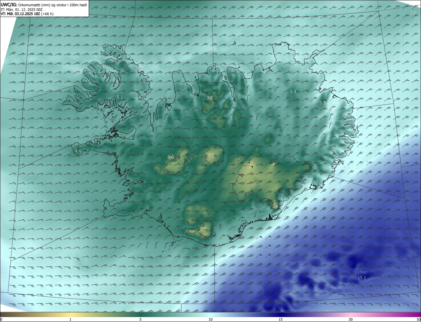Click the 'IT: Mán. 01. 12. 2025 00Z' line
Viewport: 421px width, 322px height.
coord(22,10)
